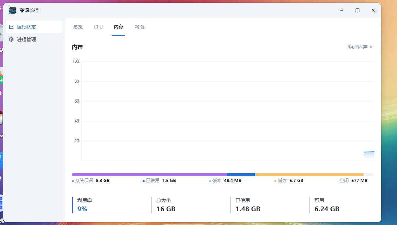This screenshot has height=225, width=397.
Task: Go to the 网络 tab
Action: pos(139,27)
